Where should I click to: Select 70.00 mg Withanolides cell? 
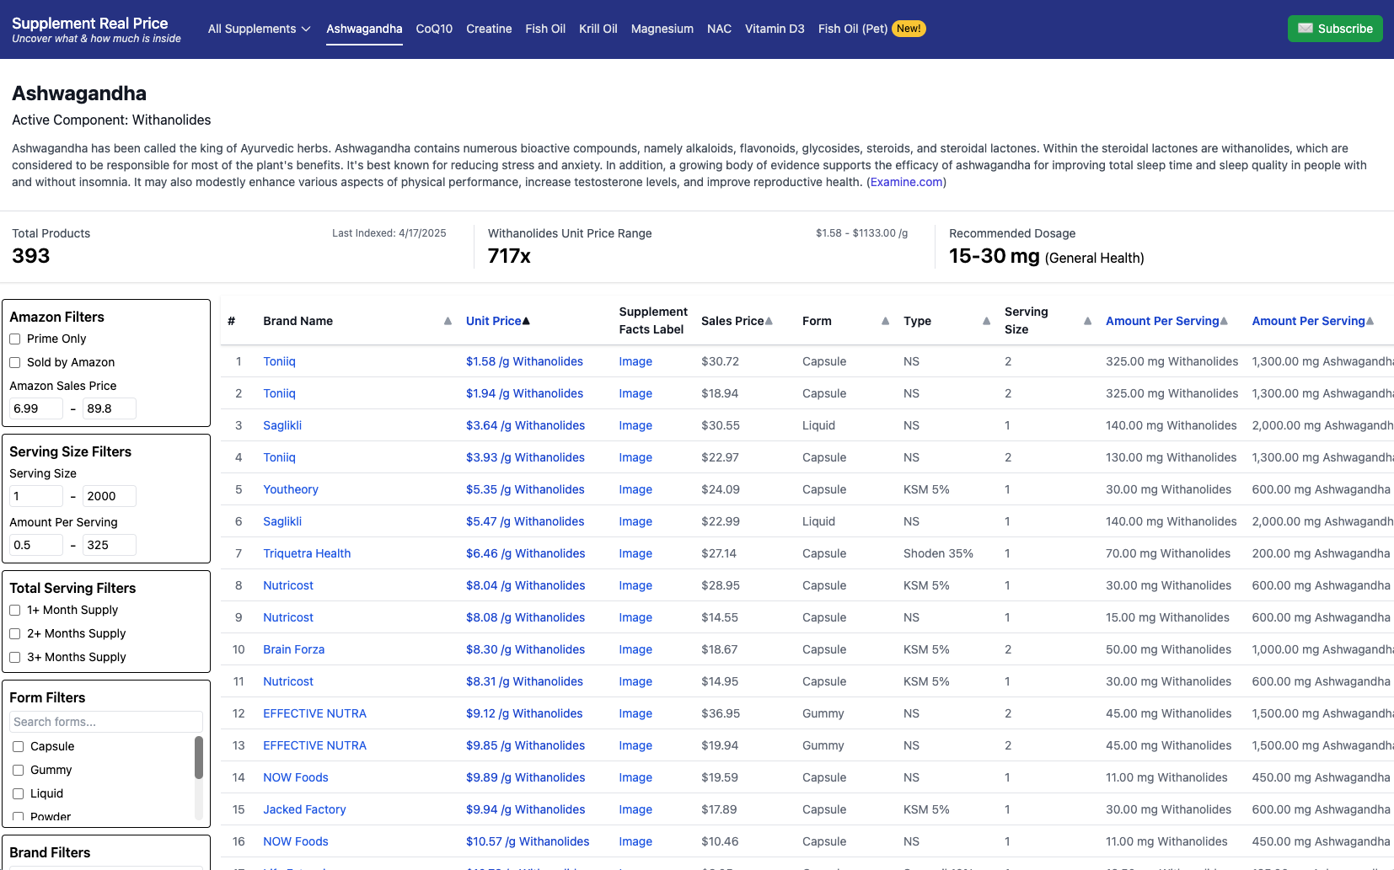[x=1168, y=553]
